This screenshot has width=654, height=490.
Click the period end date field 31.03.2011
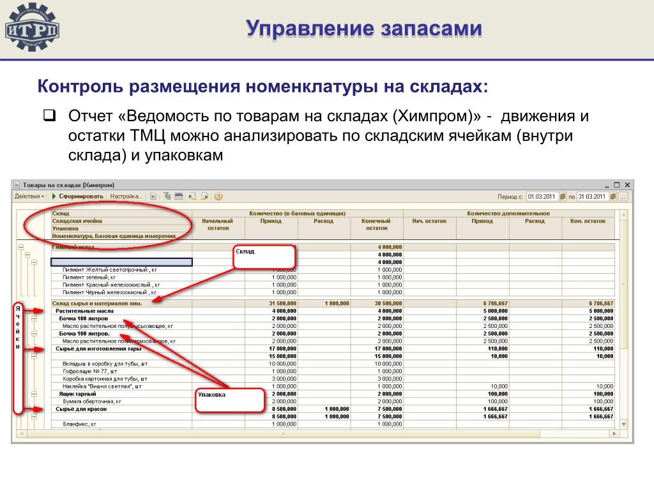(593, 197)
